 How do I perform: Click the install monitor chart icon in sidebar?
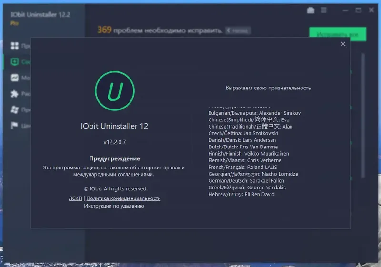pos(15,78)
